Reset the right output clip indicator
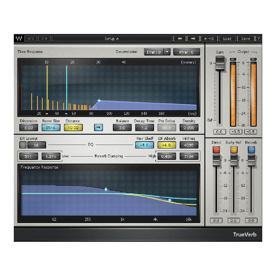Viewport: 276px width, 276px height. pyautogui.click(x=253, y=59)
